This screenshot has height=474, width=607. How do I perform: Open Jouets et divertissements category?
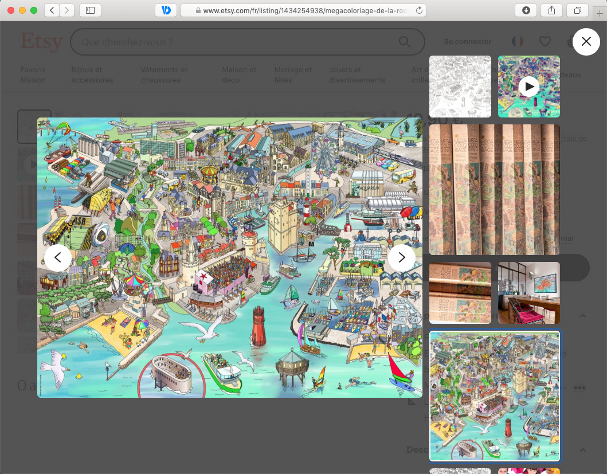357,75
